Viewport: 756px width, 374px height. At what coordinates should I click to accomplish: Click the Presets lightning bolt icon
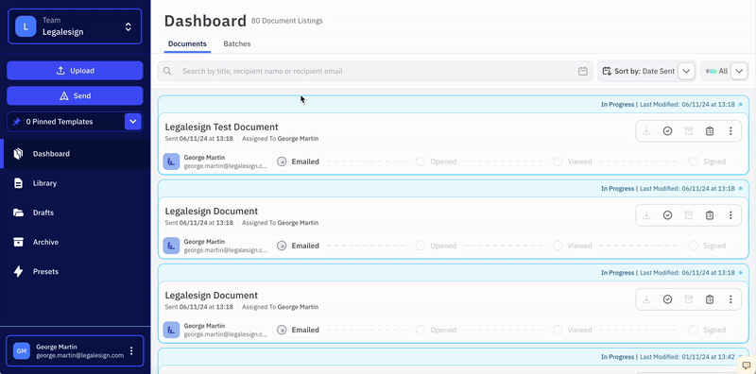point(18,271)
